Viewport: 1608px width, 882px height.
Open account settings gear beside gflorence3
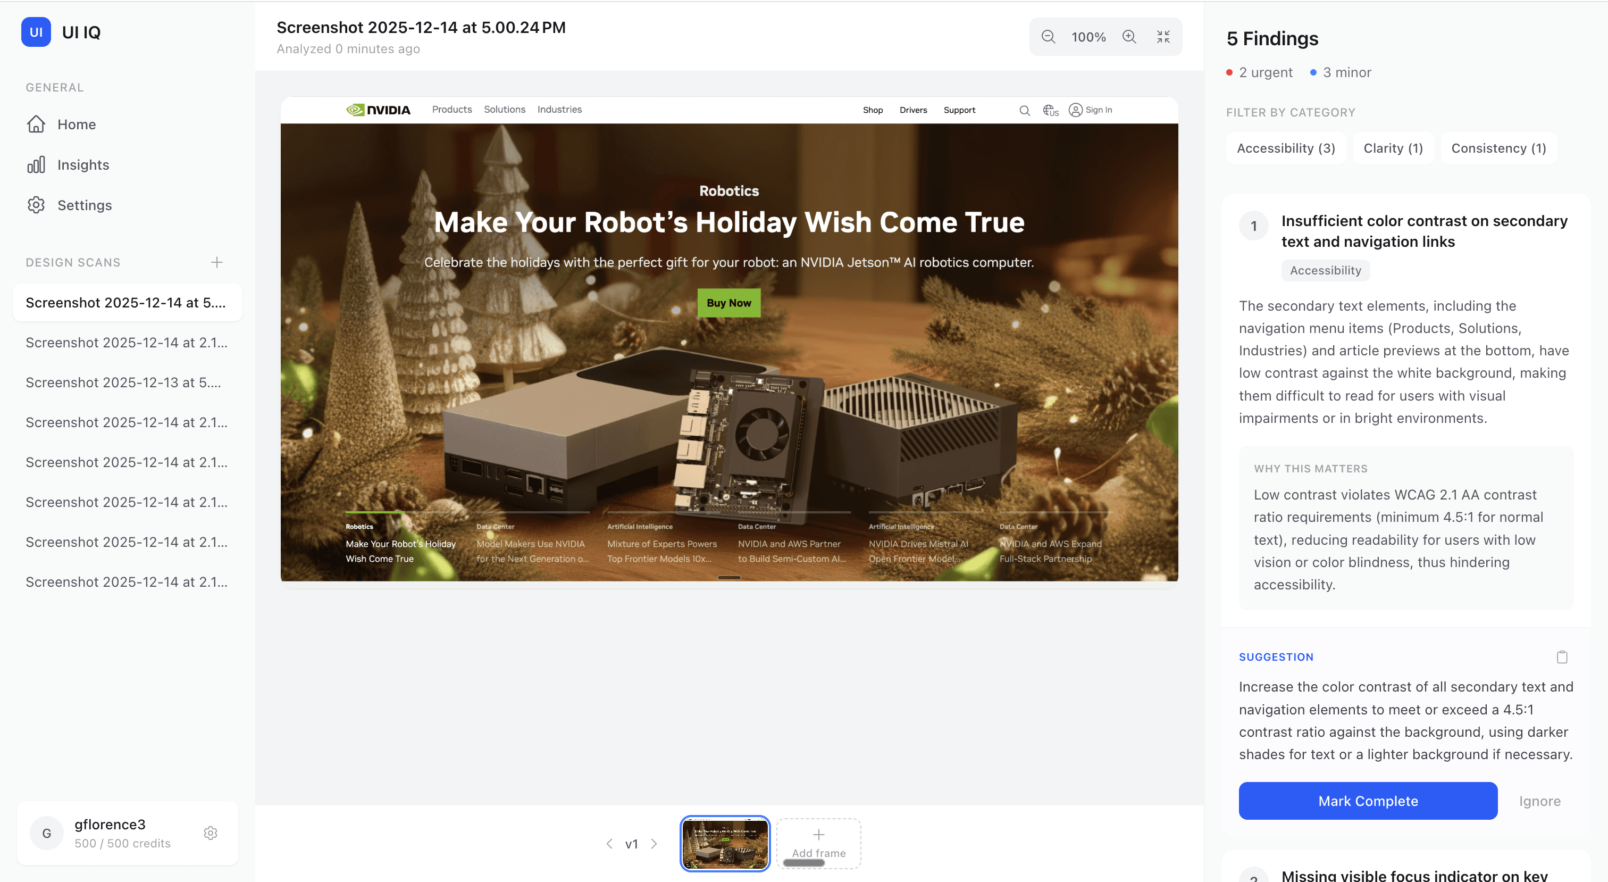pyautogui.click(x=211, y=833)
